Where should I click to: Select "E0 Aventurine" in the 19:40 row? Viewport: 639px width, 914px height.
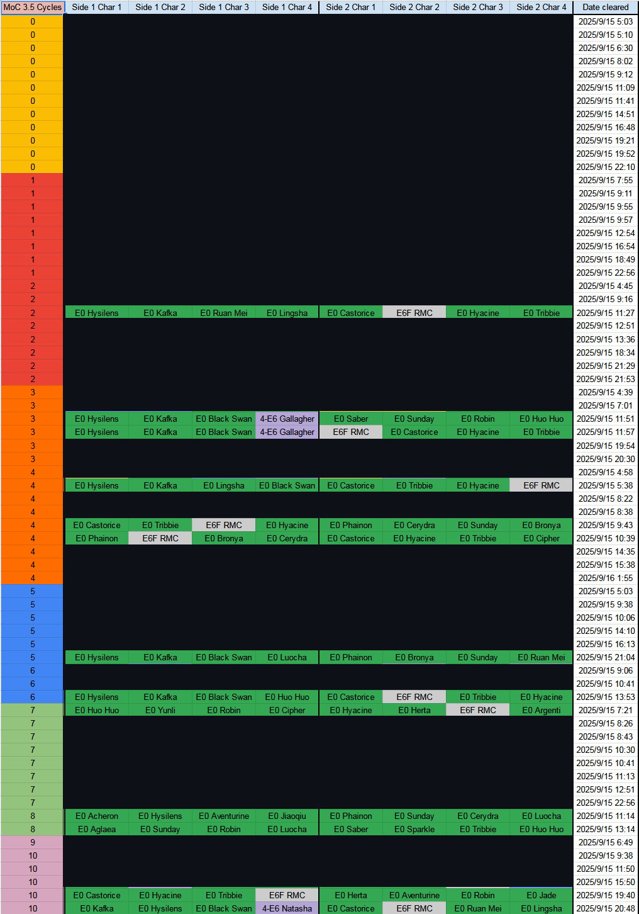pyautogui.click(x=414, y=895)
